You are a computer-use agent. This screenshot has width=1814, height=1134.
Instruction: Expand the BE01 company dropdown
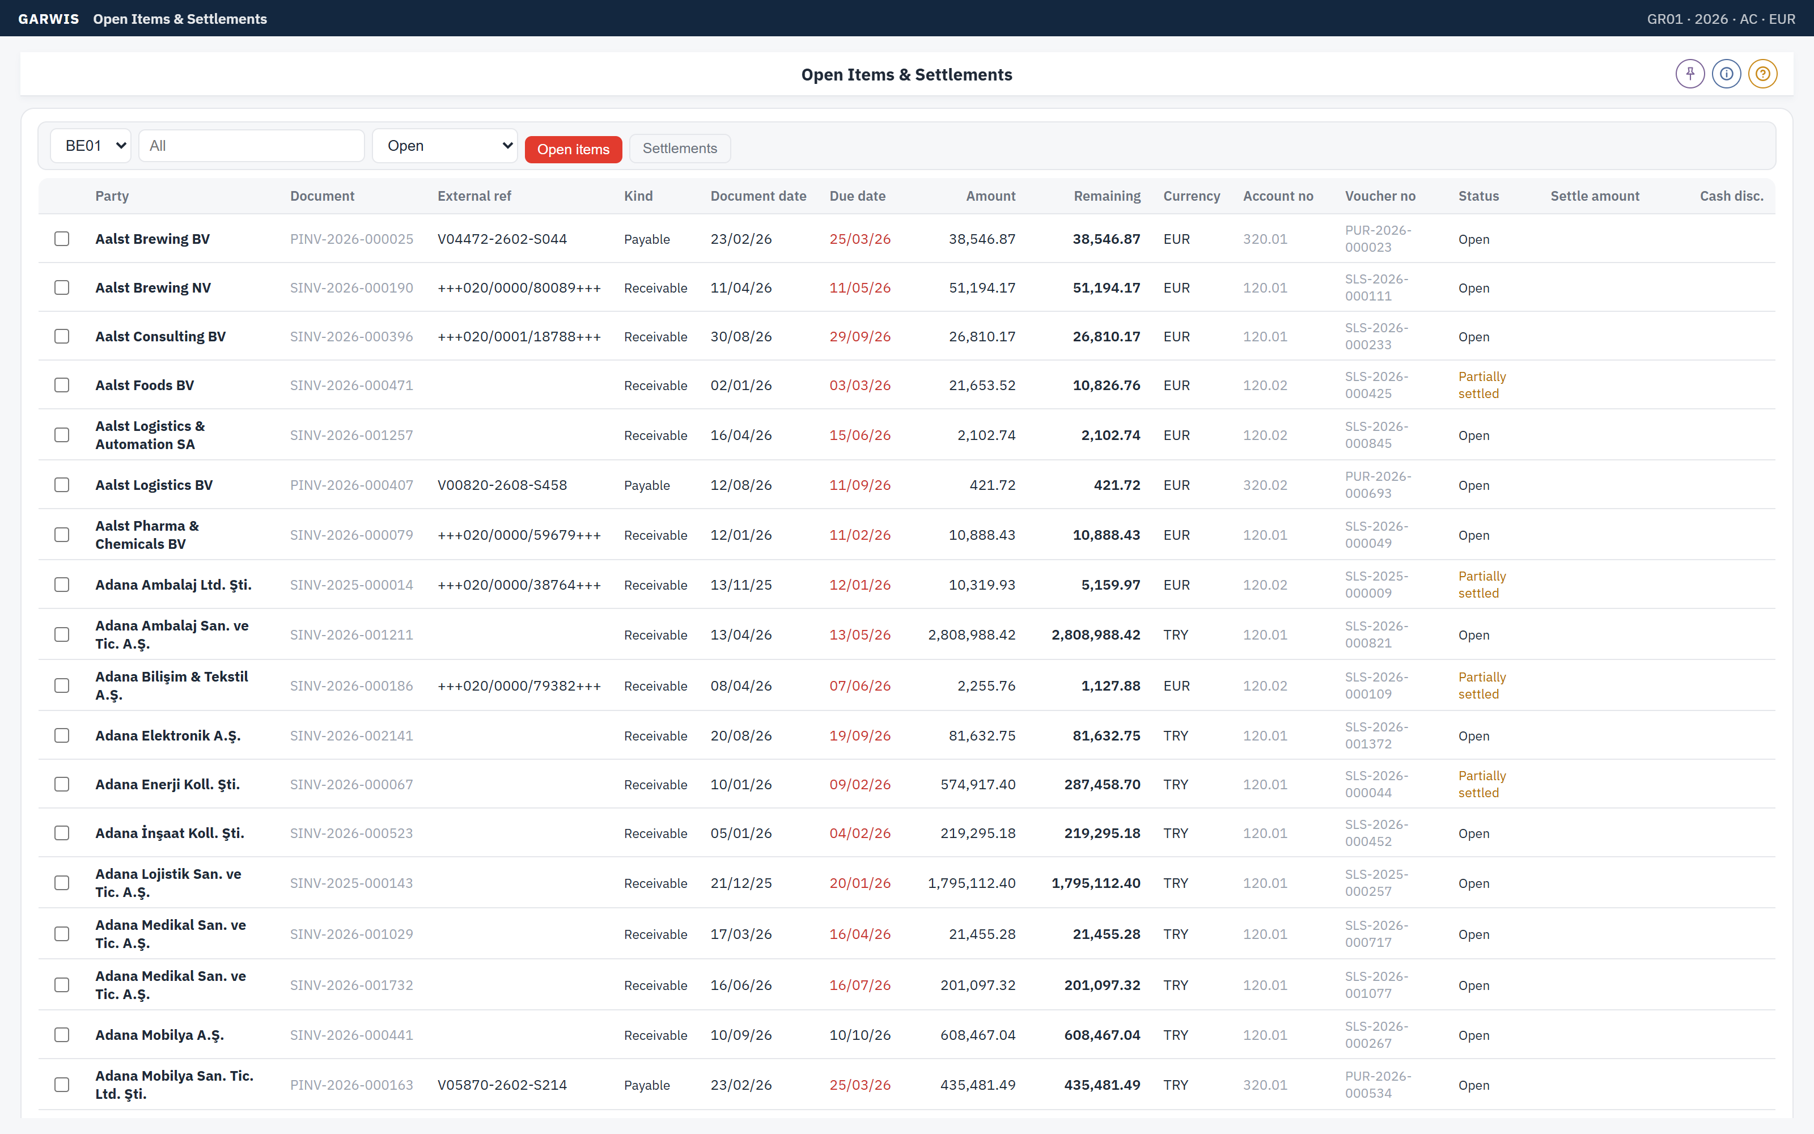(91, 146)
